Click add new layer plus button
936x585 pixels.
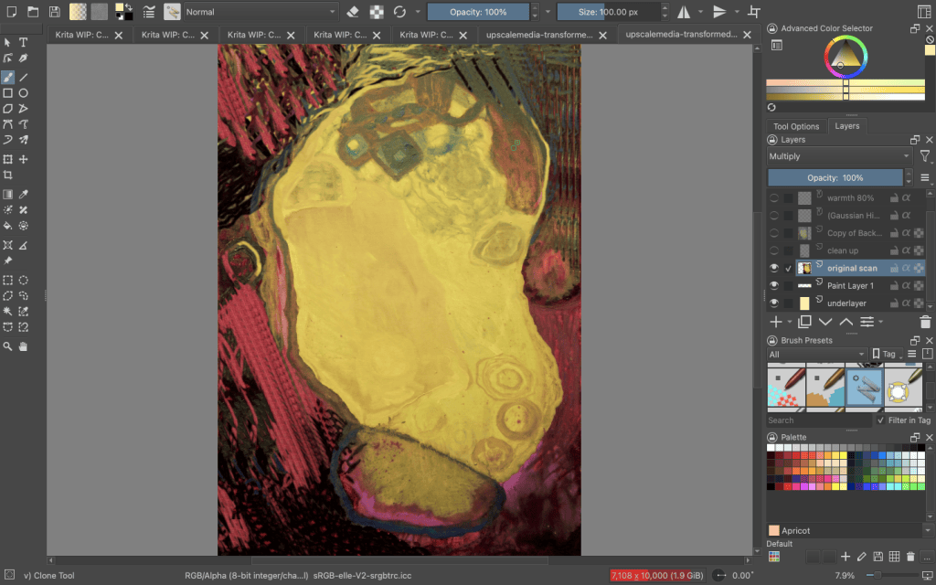tap(776, 322)
